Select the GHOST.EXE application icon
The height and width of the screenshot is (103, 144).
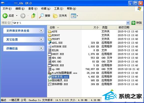coord(50,54)
